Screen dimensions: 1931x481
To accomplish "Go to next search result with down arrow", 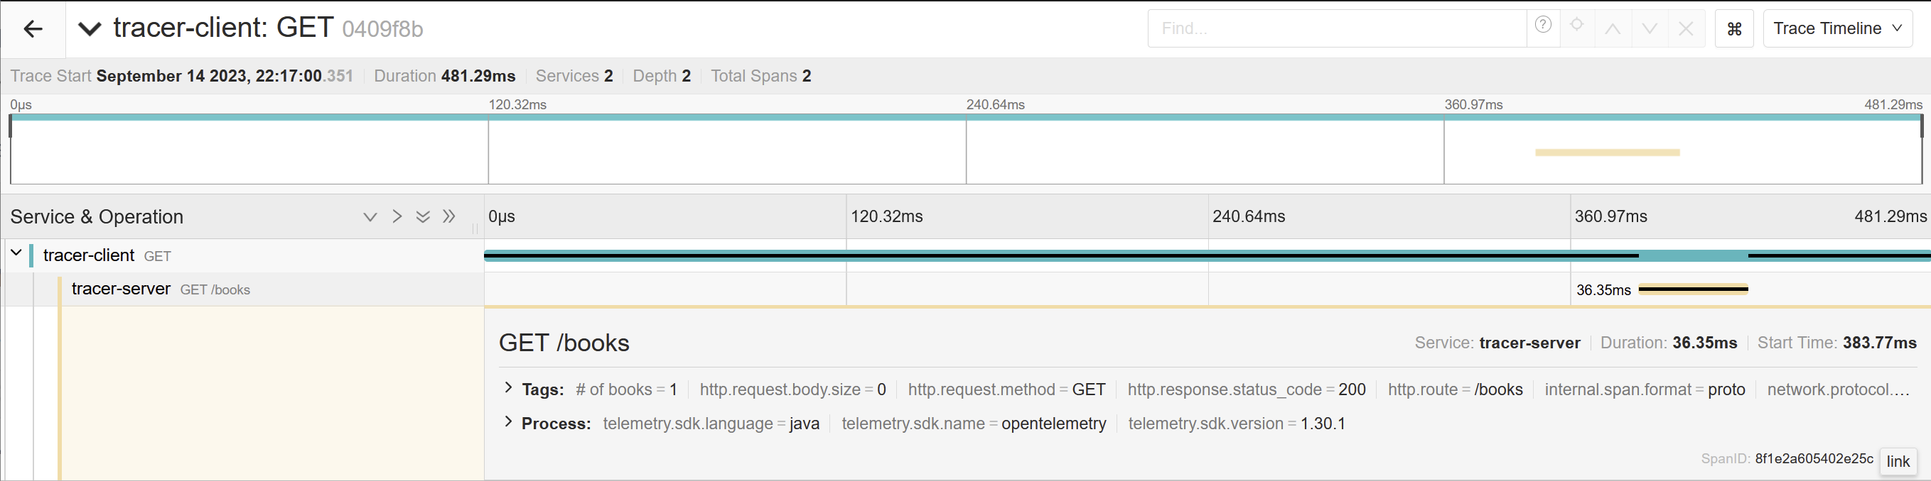I will click(1649, 29).
